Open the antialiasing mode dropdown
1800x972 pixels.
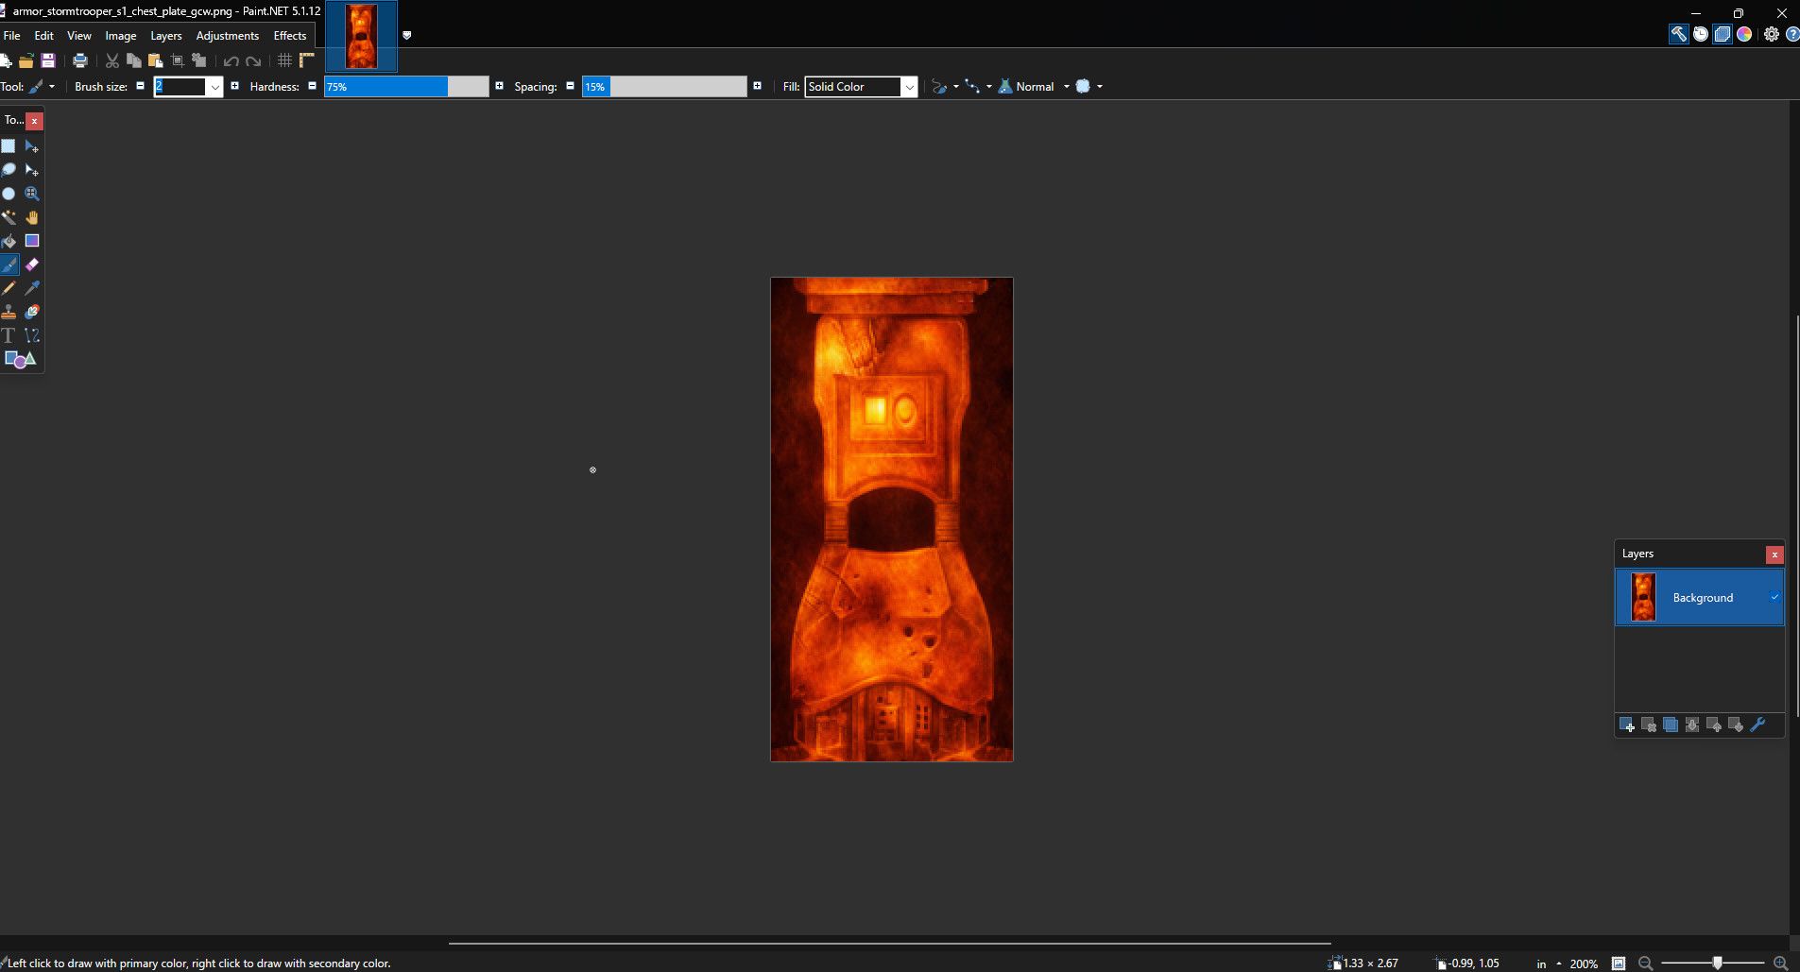click(945, 86)
